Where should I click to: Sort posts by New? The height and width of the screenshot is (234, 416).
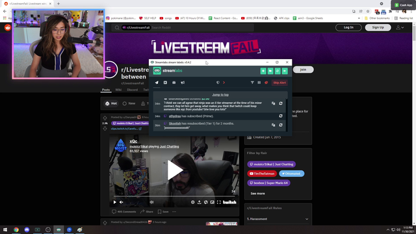pyautogui.click(x=129, y=103)
